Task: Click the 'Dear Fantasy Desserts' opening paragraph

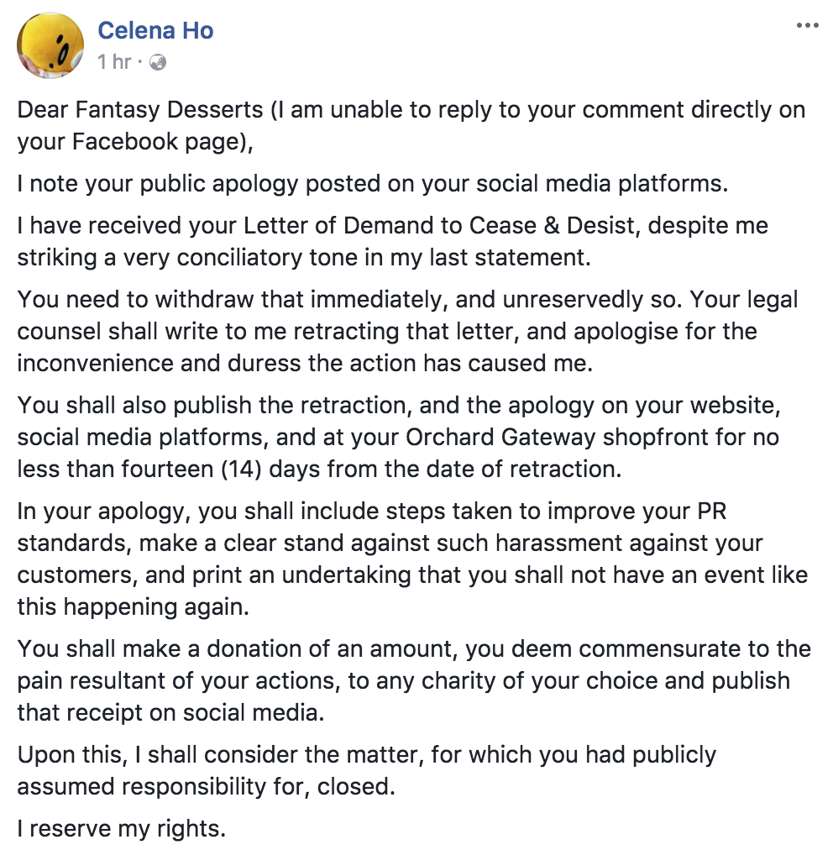Action: [411, 125]
